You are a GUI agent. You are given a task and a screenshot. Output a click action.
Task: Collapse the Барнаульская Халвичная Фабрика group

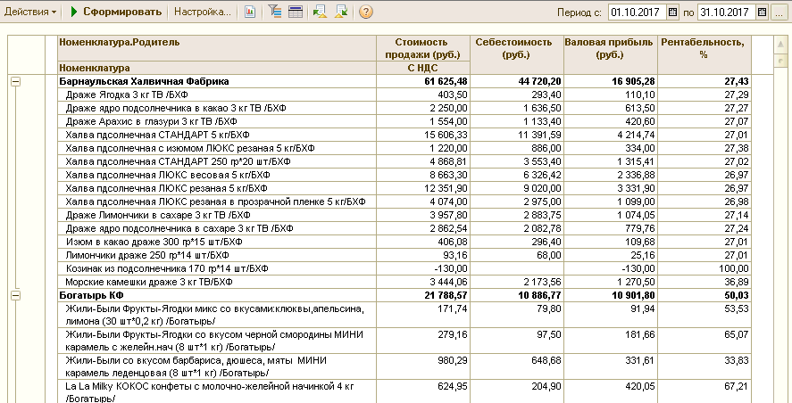pos(15,81)
